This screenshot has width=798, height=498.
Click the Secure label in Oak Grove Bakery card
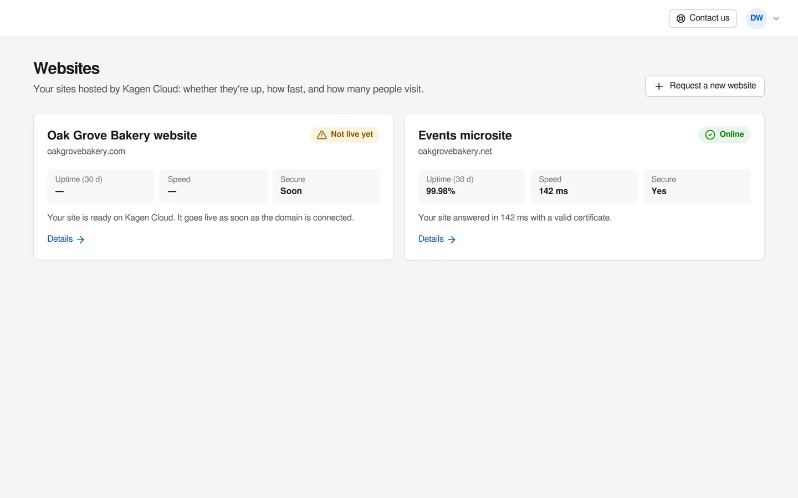(x=293, y=179)
